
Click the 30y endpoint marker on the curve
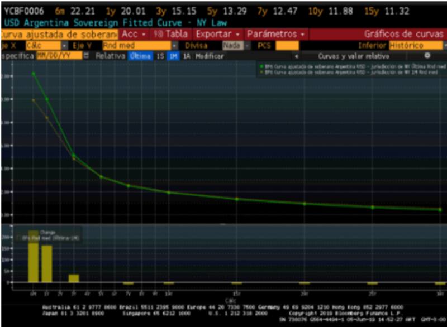coord(440,210)
